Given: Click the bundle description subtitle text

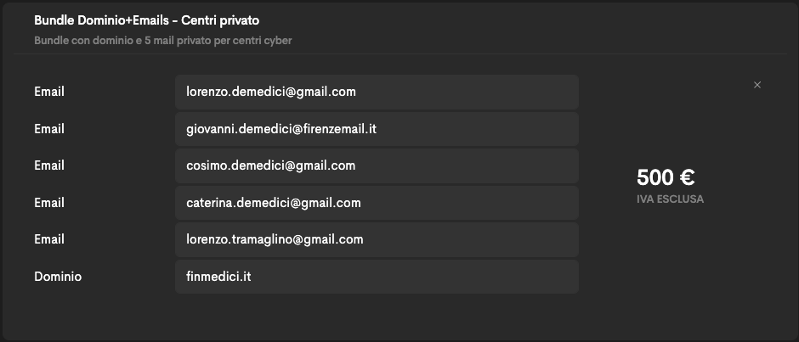Looking at the screenshot, I should [x=163, y=41].
